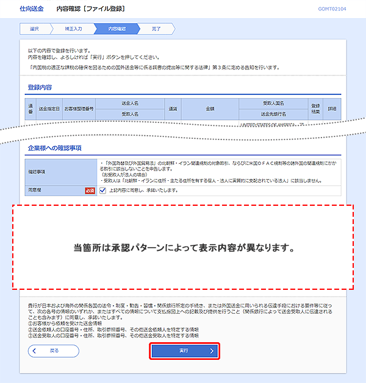Click the 完了 step tab
366x383 pixels.
[x=156, y=29]
